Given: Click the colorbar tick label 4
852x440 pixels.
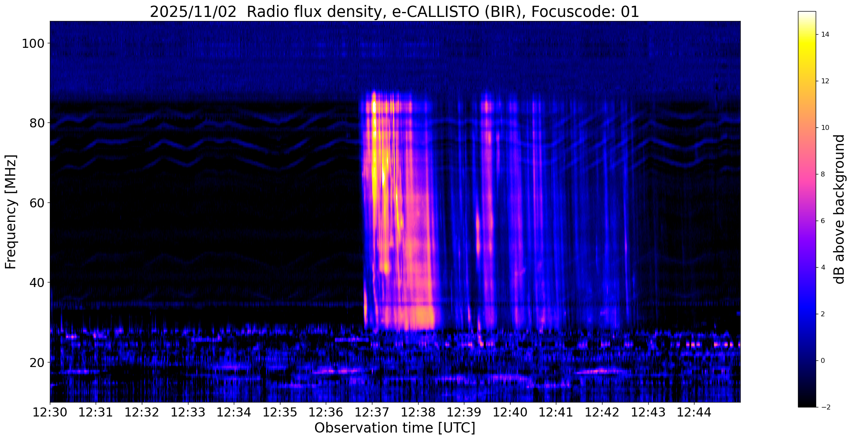Looking at the screenshot, I should [823, 268].
